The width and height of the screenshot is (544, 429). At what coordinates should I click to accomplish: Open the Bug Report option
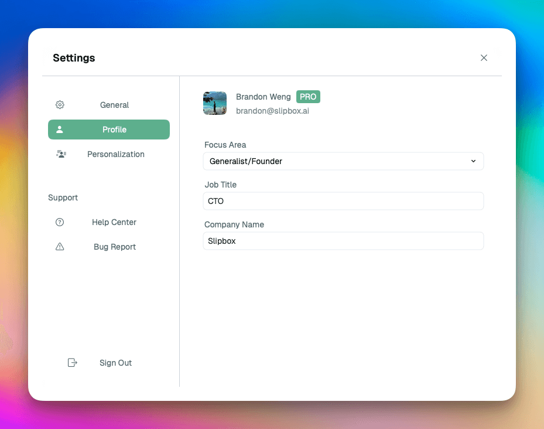point(109,247)
